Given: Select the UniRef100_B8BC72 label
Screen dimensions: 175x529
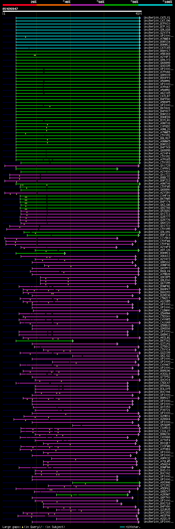Looking at the screenshot, I should [157, 178].
